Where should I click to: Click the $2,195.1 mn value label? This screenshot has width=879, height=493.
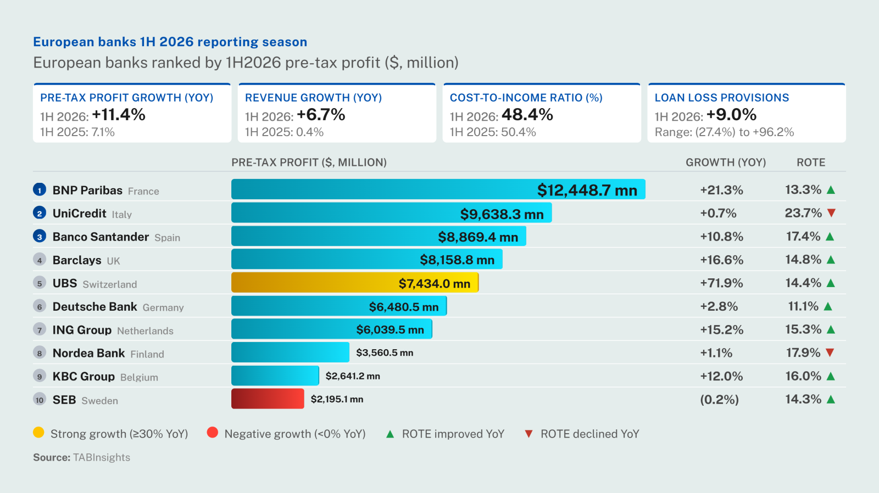point(337,399)
